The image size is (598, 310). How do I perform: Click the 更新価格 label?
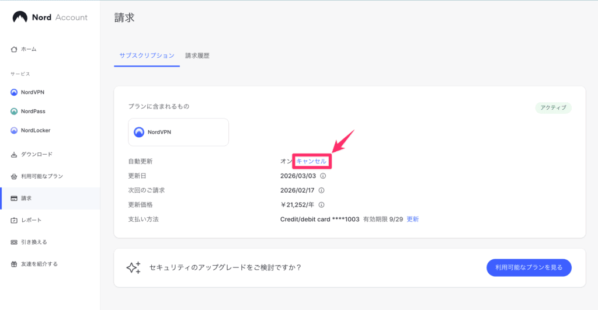click(140, 205)
